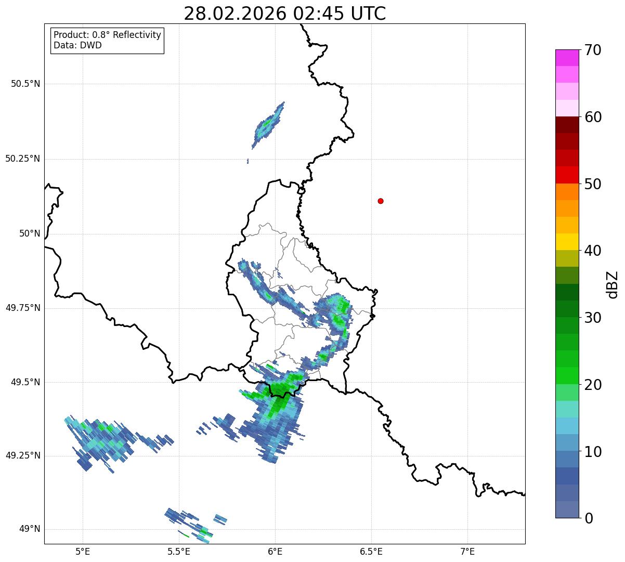The image size is (625, 562).
Task: Click the dark blue colorbar segment below 10
Action: 567,476
